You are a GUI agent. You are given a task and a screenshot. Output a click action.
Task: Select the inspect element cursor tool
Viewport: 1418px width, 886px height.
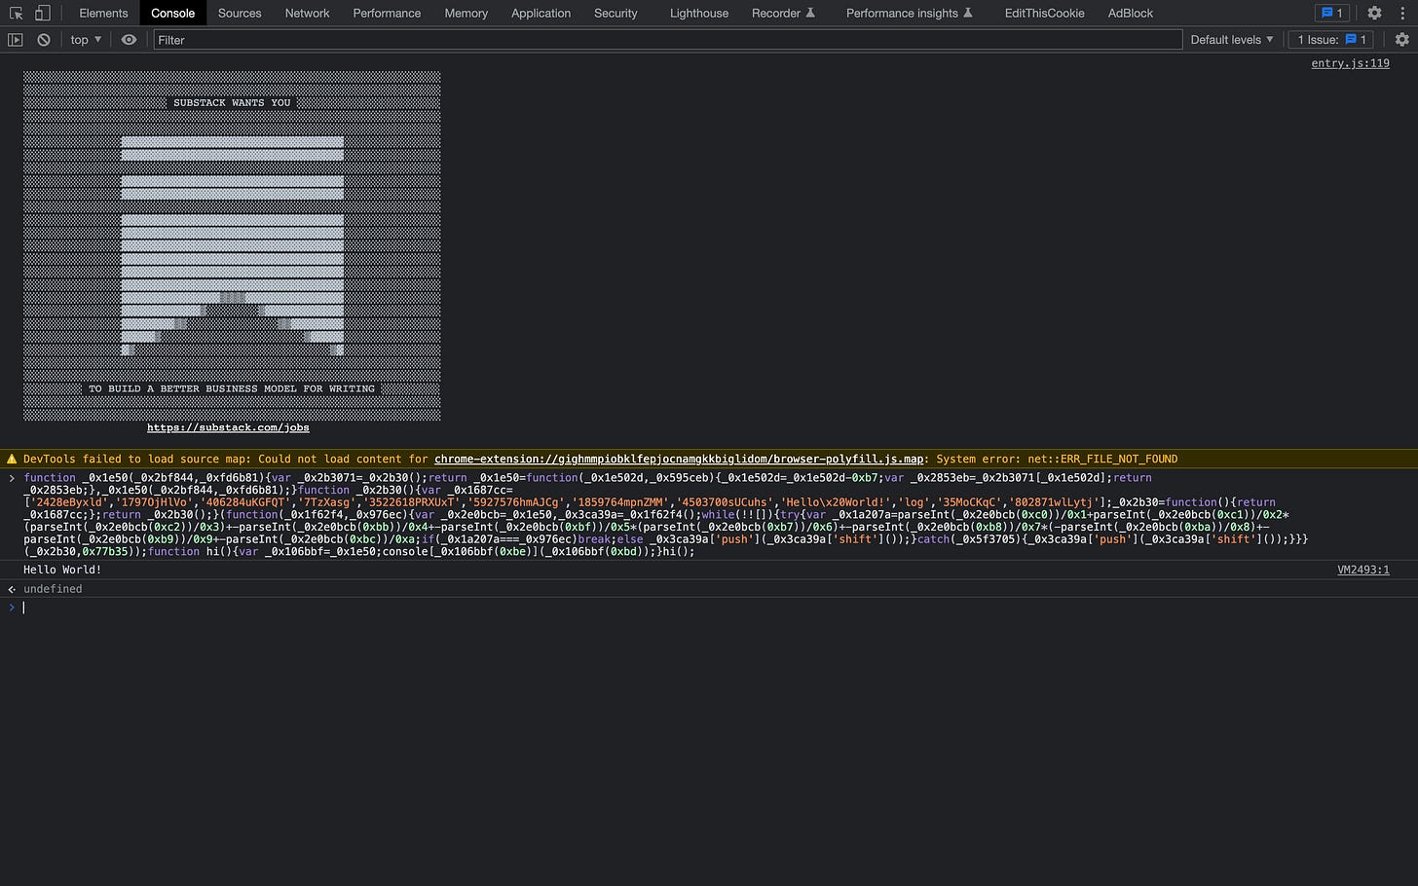tap(15, 13)
